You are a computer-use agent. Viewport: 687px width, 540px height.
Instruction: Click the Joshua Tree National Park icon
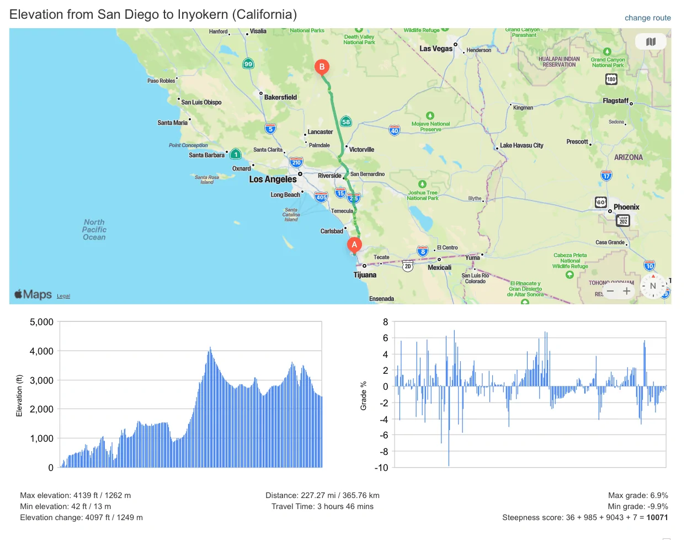coord(422,184)
